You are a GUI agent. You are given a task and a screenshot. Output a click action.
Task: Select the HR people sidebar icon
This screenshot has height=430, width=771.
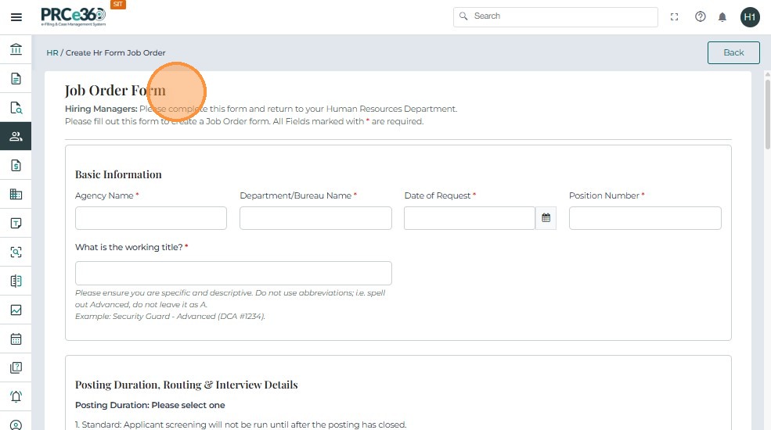(x=16, y=136)
